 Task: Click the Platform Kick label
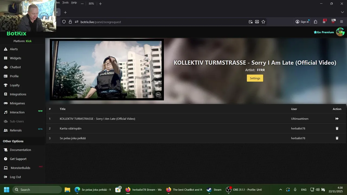(x=23, y=41)
